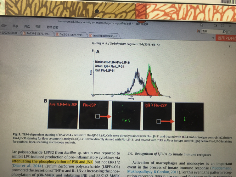Open the 保护 (Protect) menu

pos(4,26)
